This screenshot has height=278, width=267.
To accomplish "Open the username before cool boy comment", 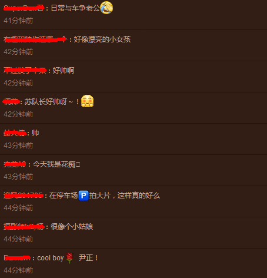I will (17, 258).
